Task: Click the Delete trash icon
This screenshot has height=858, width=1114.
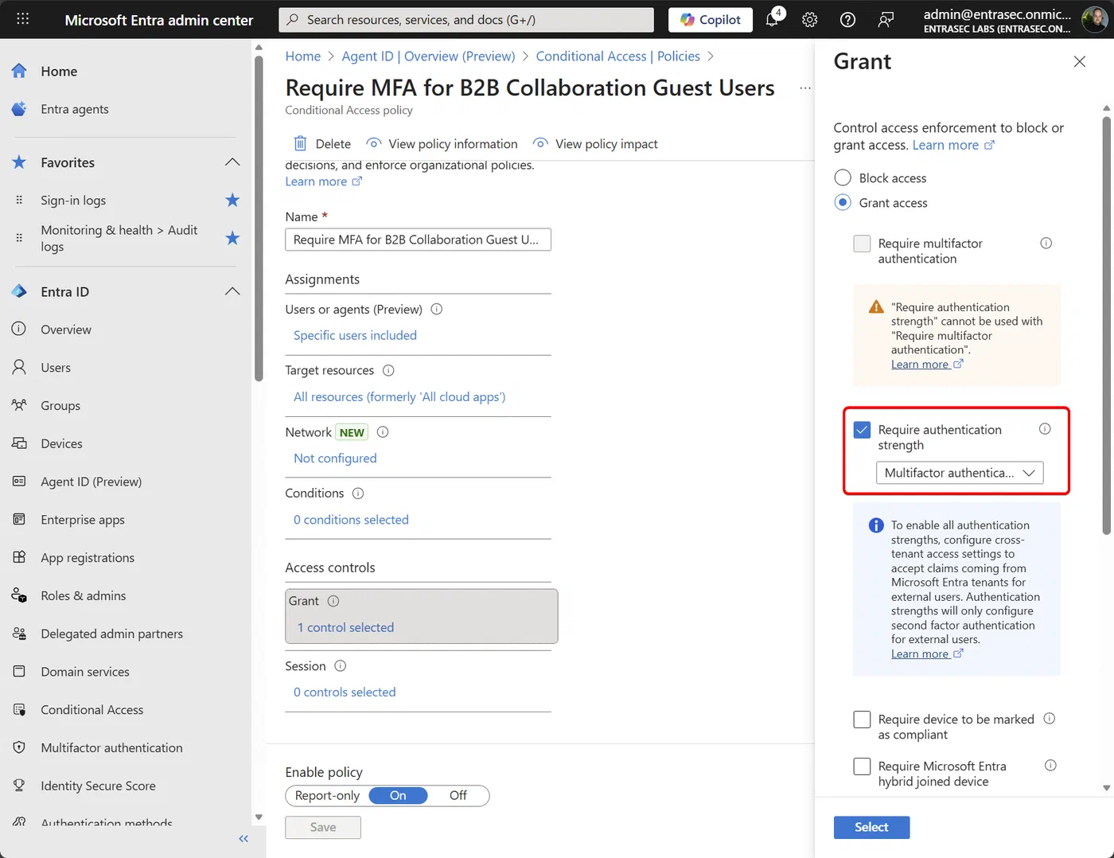Action: pos(300,143)
